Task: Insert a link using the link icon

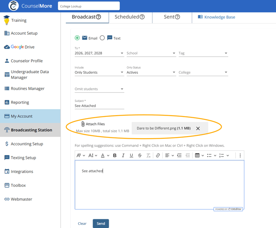Action: 158,156
